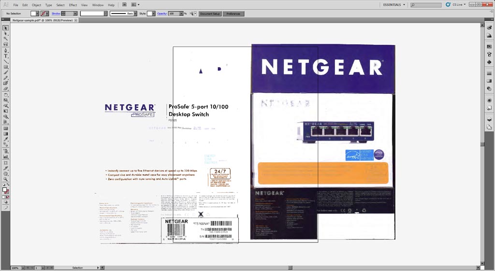Open the Effect menu
This screenshot has height=271, width=495.
73,5
